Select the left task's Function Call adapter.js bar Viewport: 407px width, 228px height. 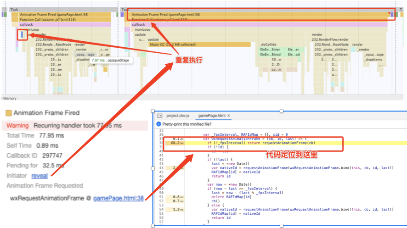65,19
